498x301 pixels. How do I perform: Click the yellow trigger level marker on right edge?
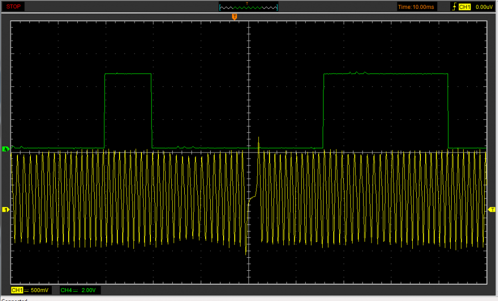pyautogui.click(x=492, y=210)
